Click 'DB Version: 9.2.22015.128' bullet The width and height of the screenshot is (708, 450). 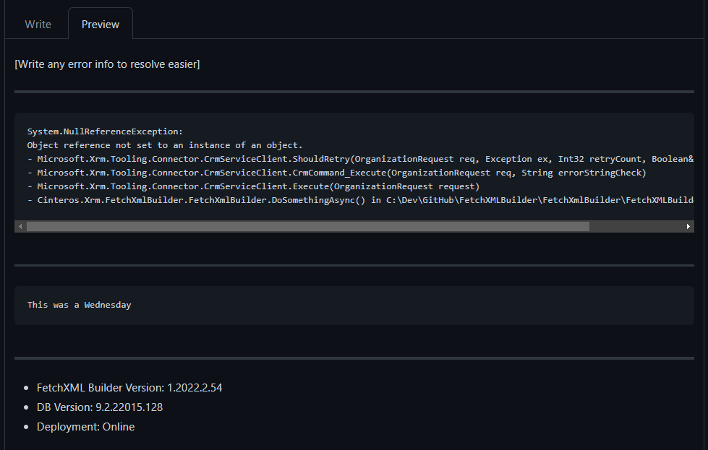[99, 407]
